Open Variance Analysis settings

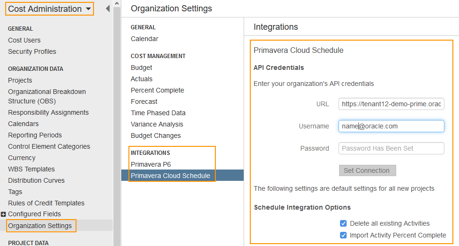click(x=157, y=125)
